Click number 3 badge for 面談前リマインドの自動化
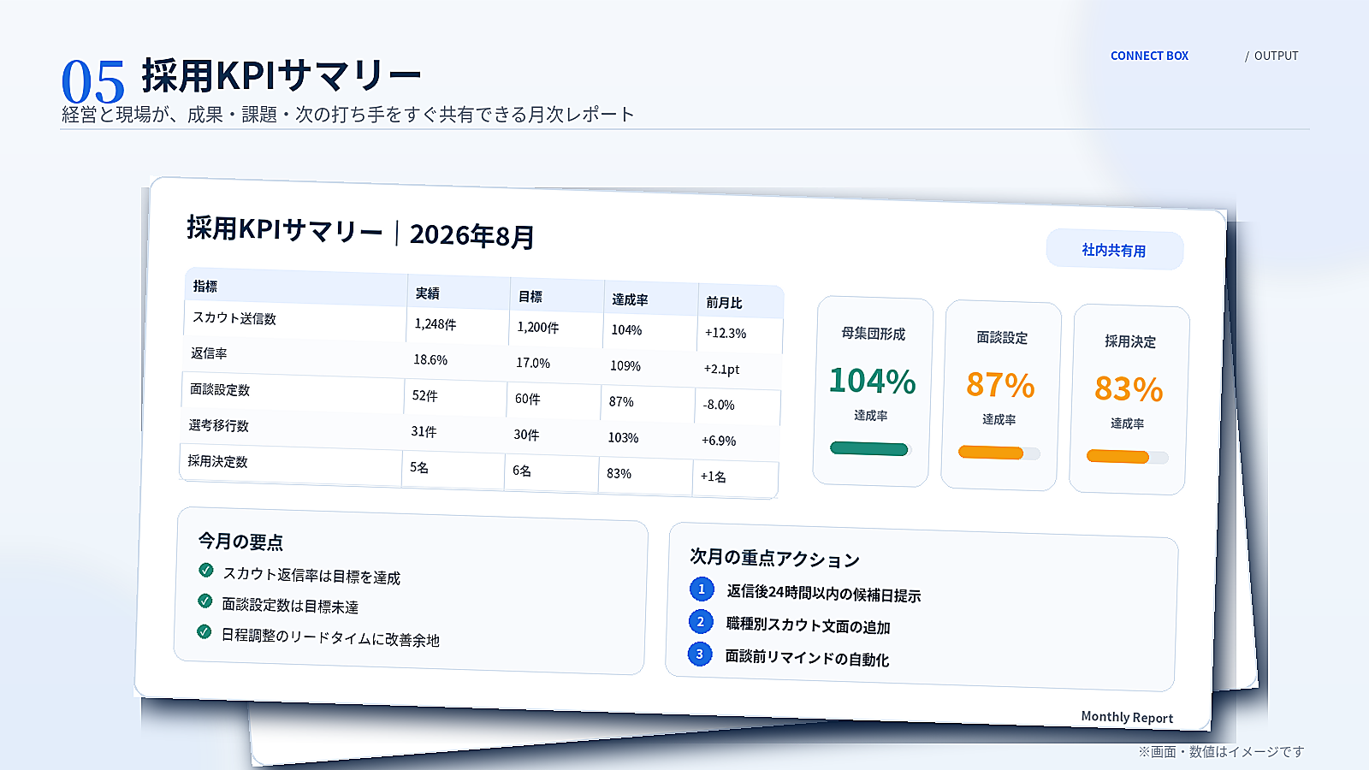1369x770 pixels. click(x=700, y=654)
